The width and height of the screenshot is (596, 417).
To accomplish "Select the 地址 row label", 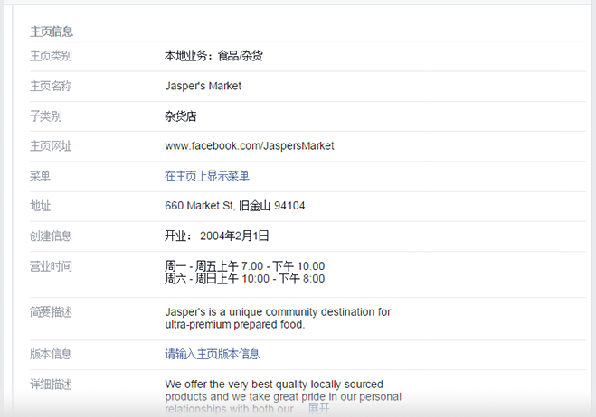I will (41, 206).
